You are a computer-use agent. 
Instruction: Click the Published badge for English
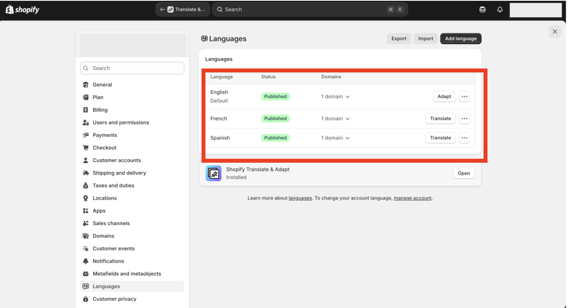click(x=275, y=97)
